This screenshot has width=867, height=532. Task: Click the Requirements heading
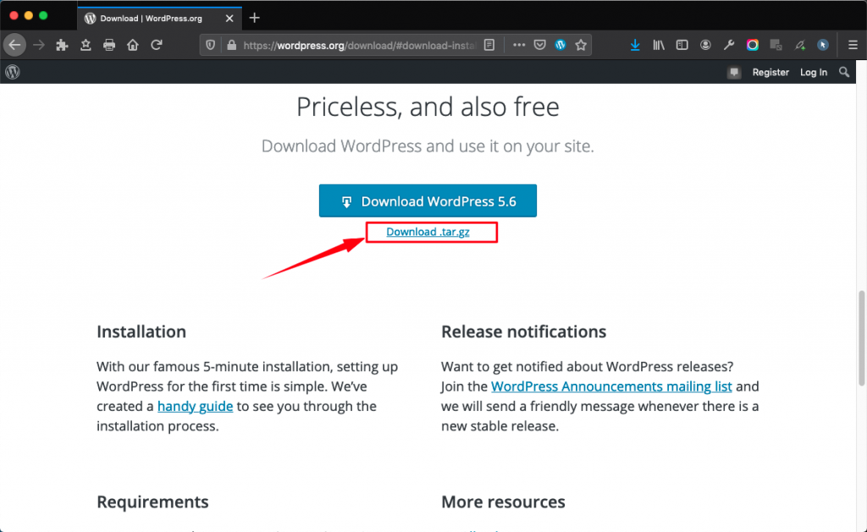(x=152, y=502)
